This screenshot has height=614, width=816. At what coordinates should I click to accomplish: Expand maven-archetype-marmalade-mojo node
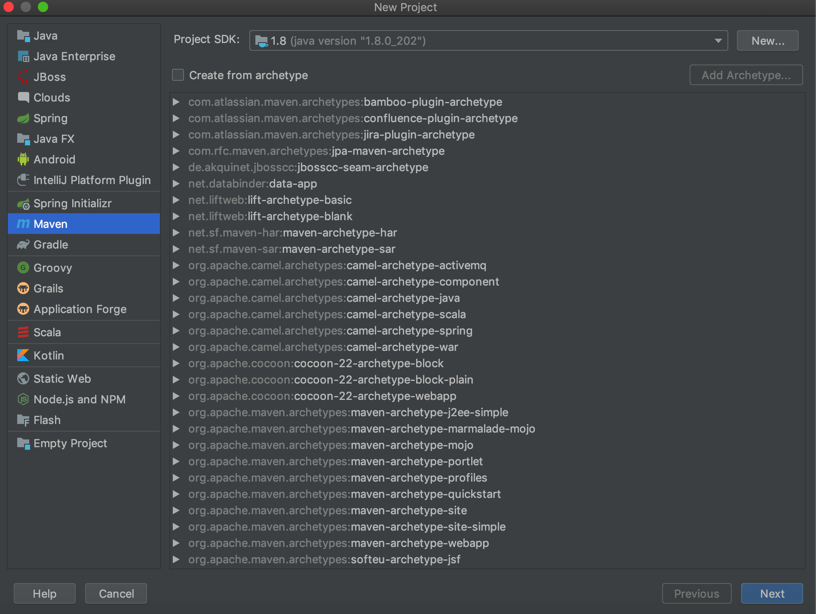(176, 429)
